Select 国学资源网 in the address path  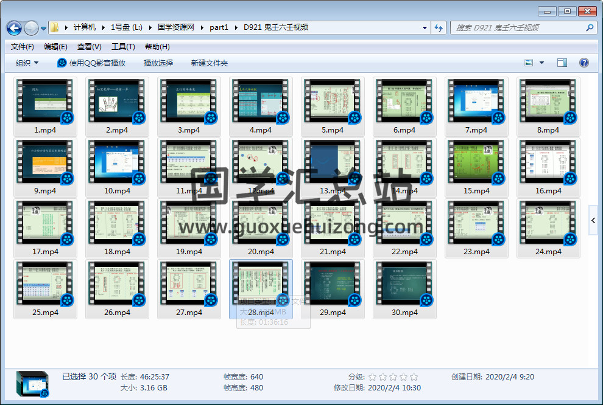176,27
